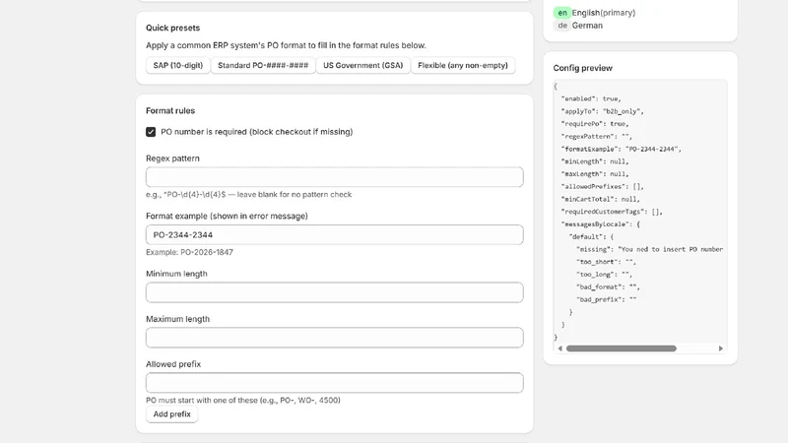
Task: Click the "messagesByLocale" config line
Action: (601, 224)
